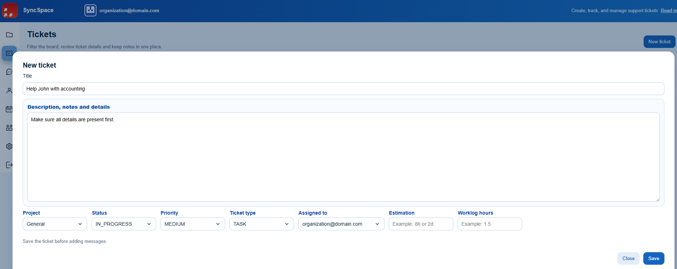
Task: Select the tickets icon in the sidebar
Action: pyautogui.click(x=9, y=53)
